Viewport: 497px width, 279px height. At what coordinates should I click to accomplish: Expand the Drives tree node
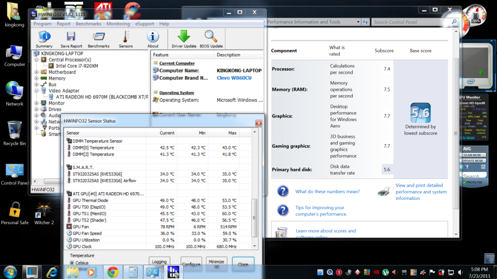point(37,109)
